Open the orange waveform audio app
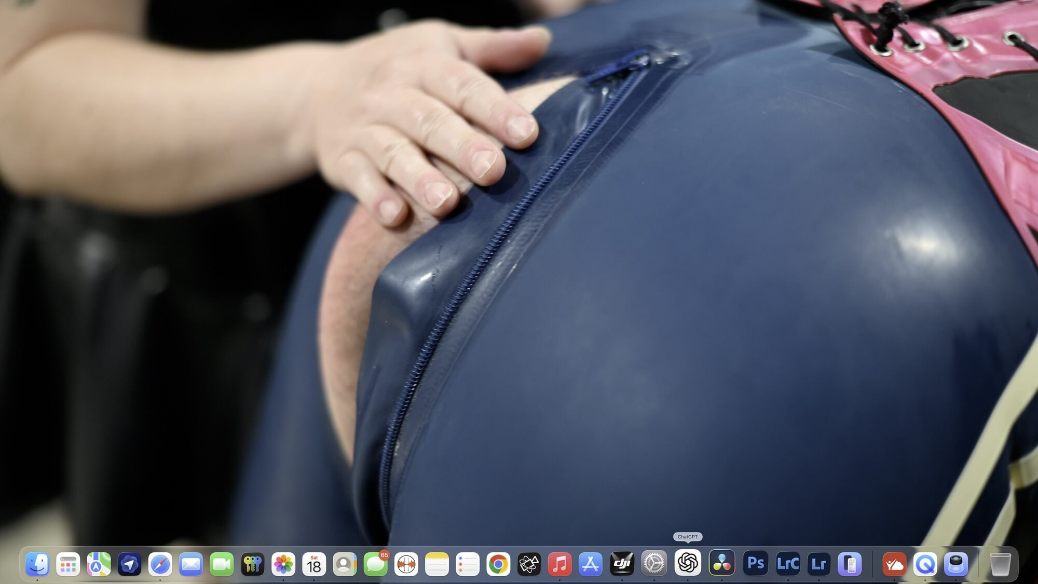The image size is (1038, 584). tap(406, 564)
